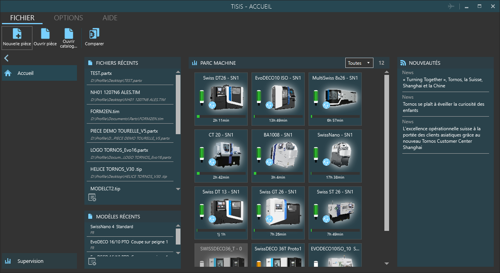Launch the Comparer tool
This screenshot has width=500, height=273.
[94, 34]
